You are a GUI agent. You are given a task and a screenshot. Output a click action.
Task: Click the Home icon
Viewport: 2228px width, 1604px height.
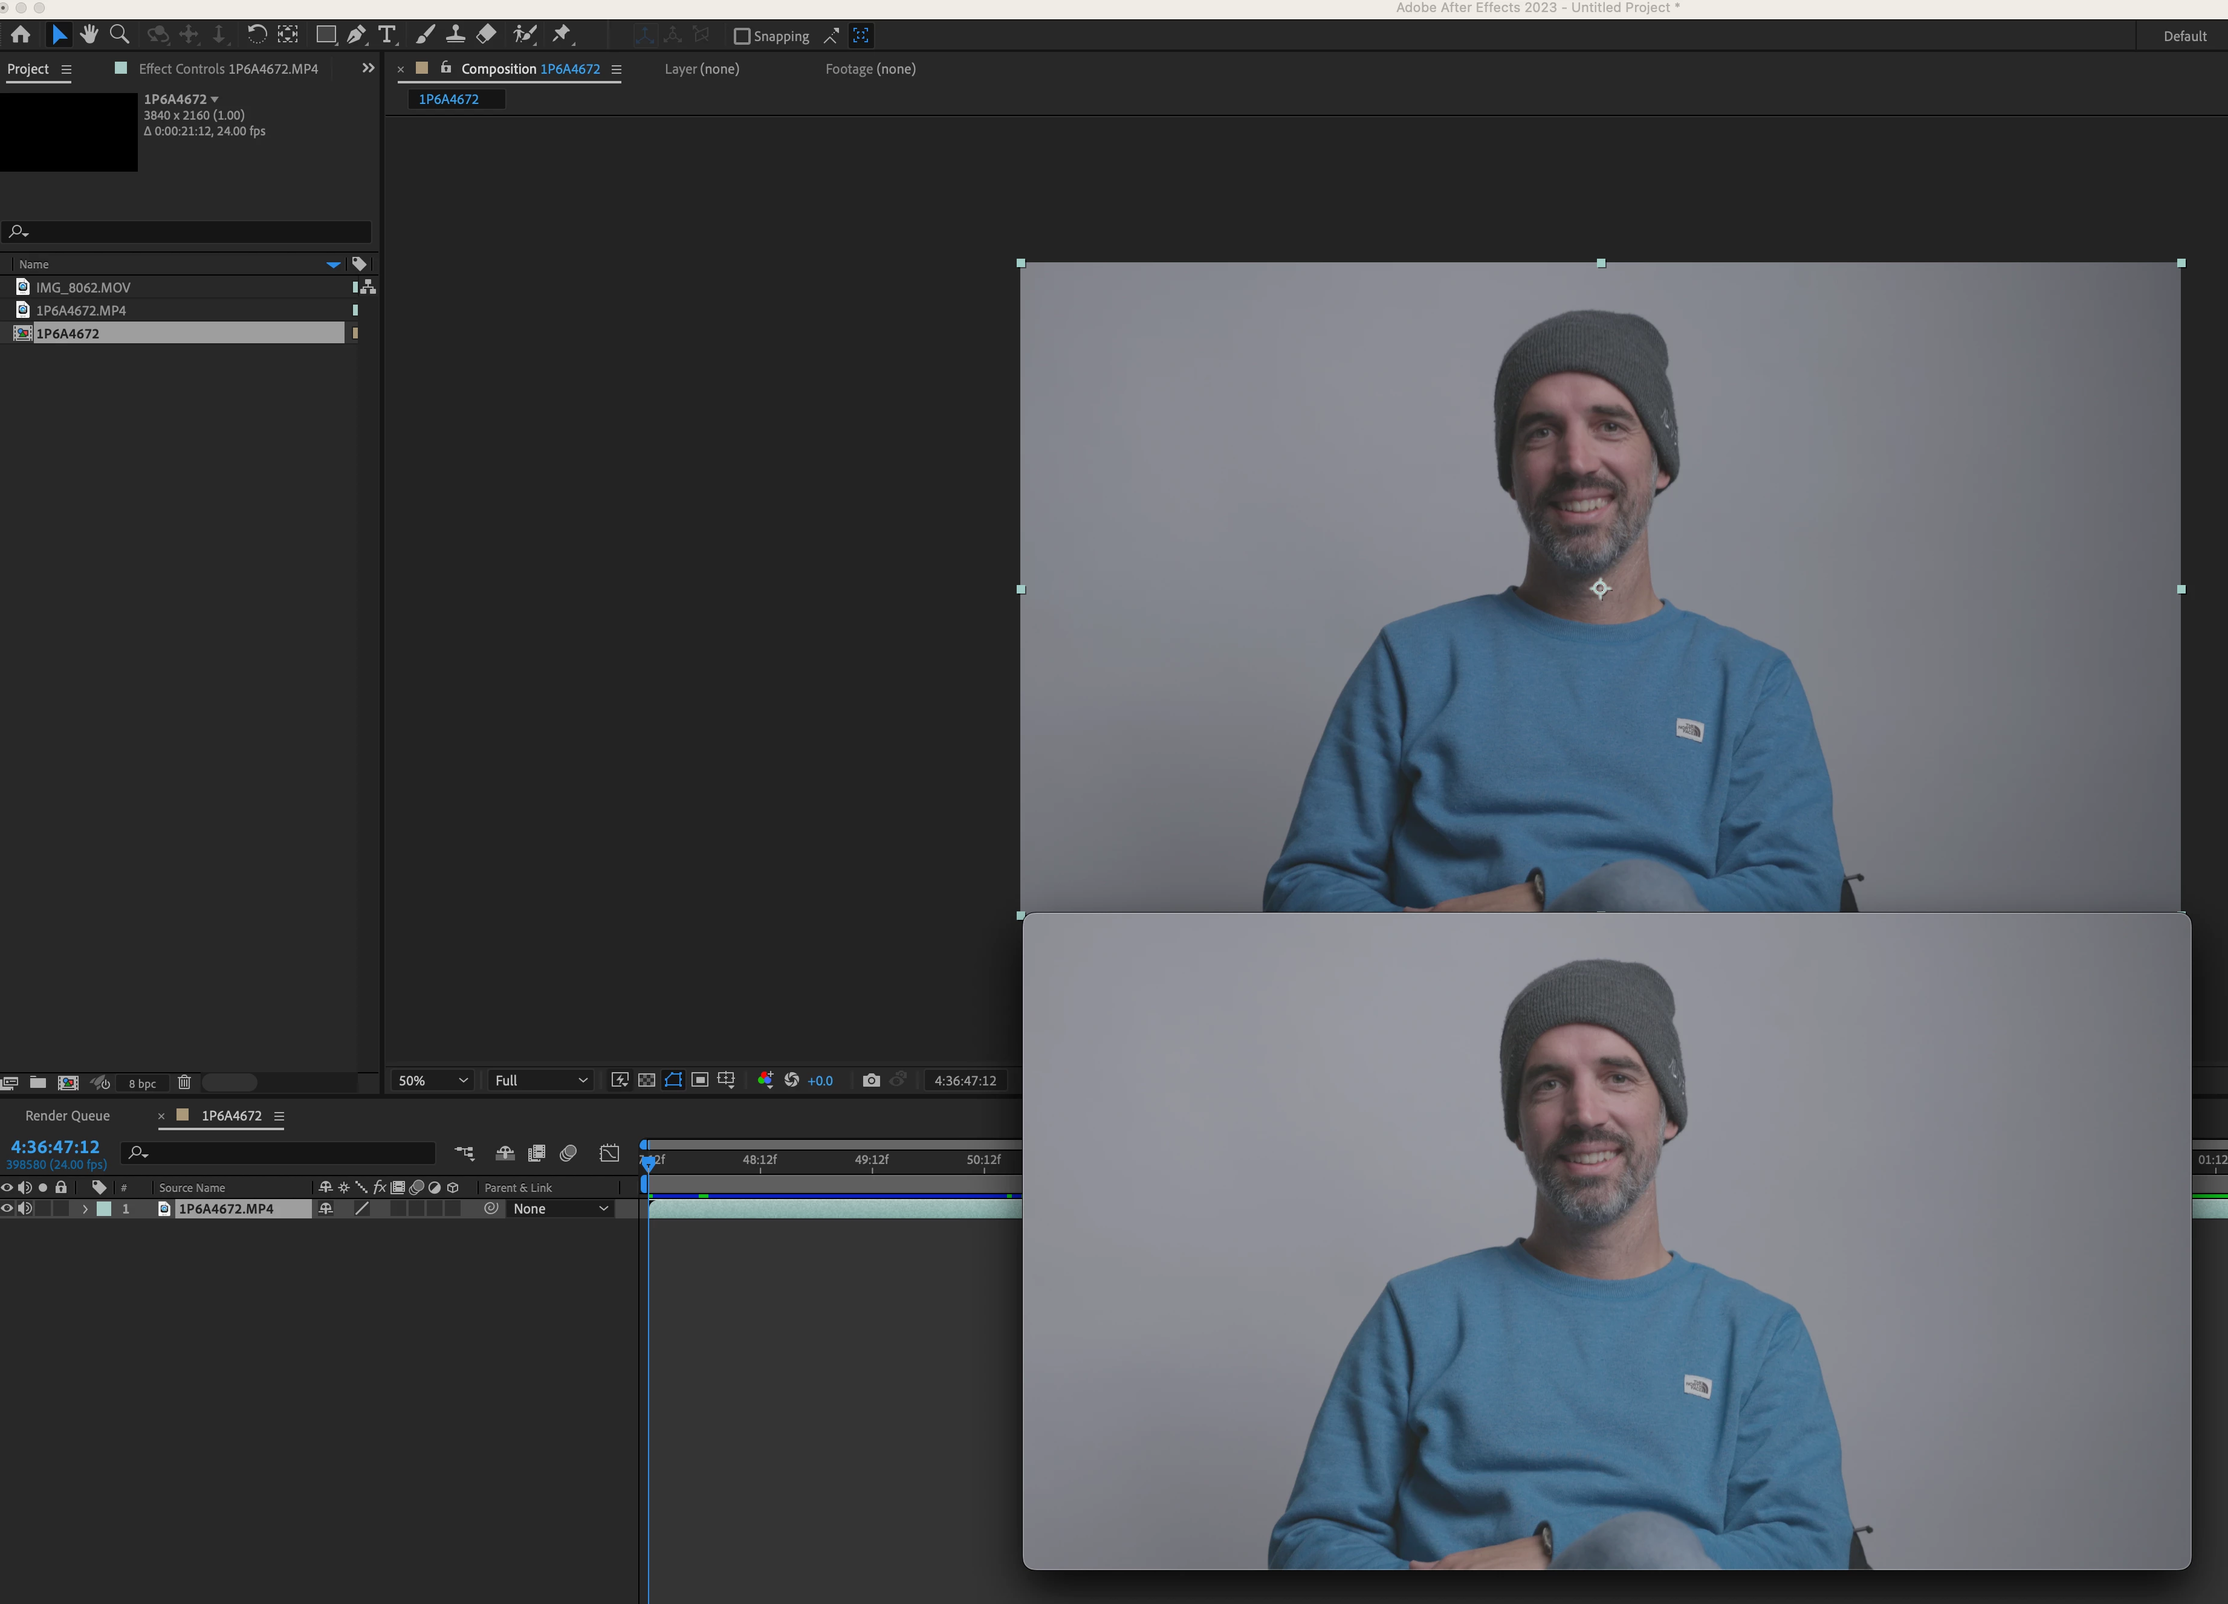point(21,36)
